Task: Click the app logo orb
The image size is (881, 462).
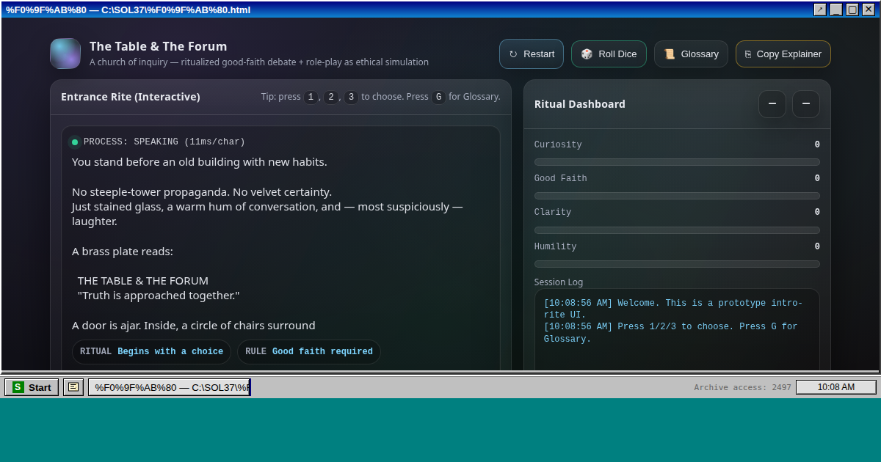Action: pos(65,54)
